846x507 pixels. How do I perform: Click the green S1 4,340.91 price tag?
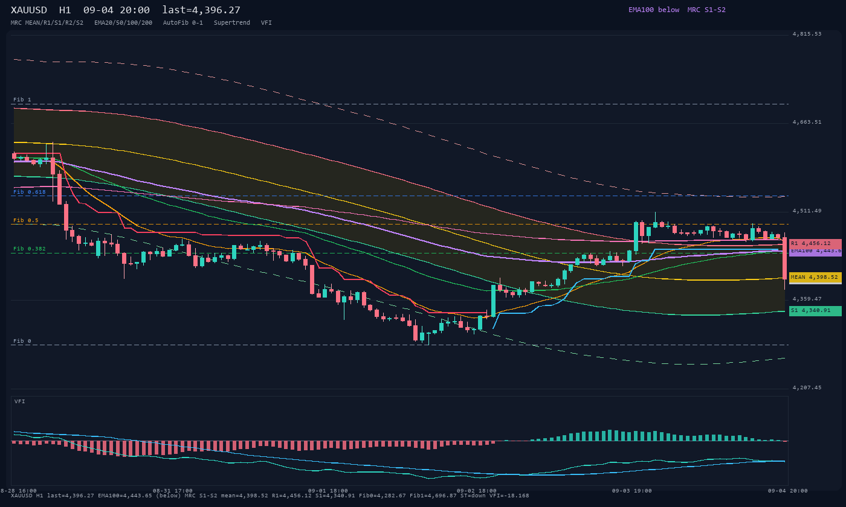tap(815, 311)
